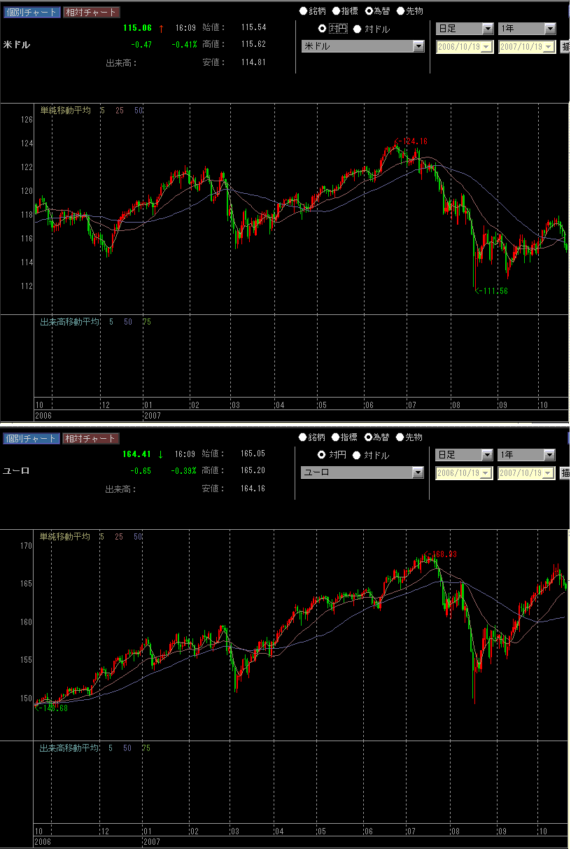The image size is (571, 849).
Task: Click the low value 164.16
Action: (253, 489)
